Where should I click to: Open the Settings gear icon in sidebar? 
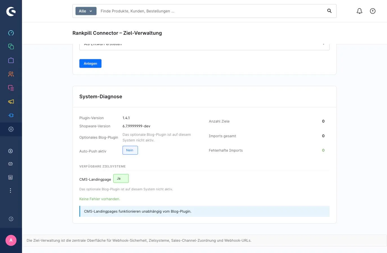[11, 129]
